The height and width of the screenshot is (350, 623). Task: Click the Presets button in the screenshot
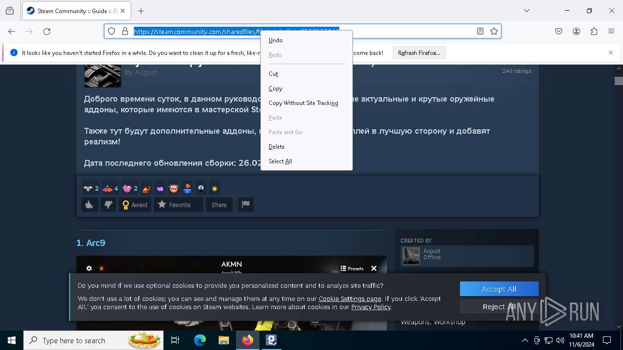point(352,268)
